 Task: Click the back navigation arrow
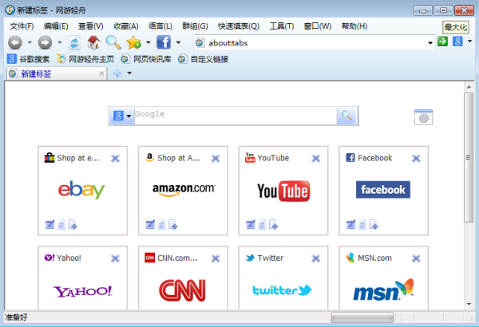(x=14, y=42)
